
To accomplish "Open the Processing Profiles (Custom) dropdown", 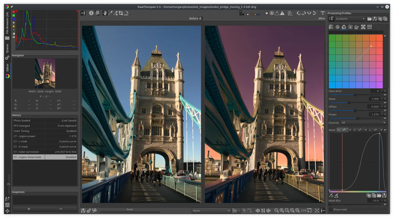I will point(350,19).
